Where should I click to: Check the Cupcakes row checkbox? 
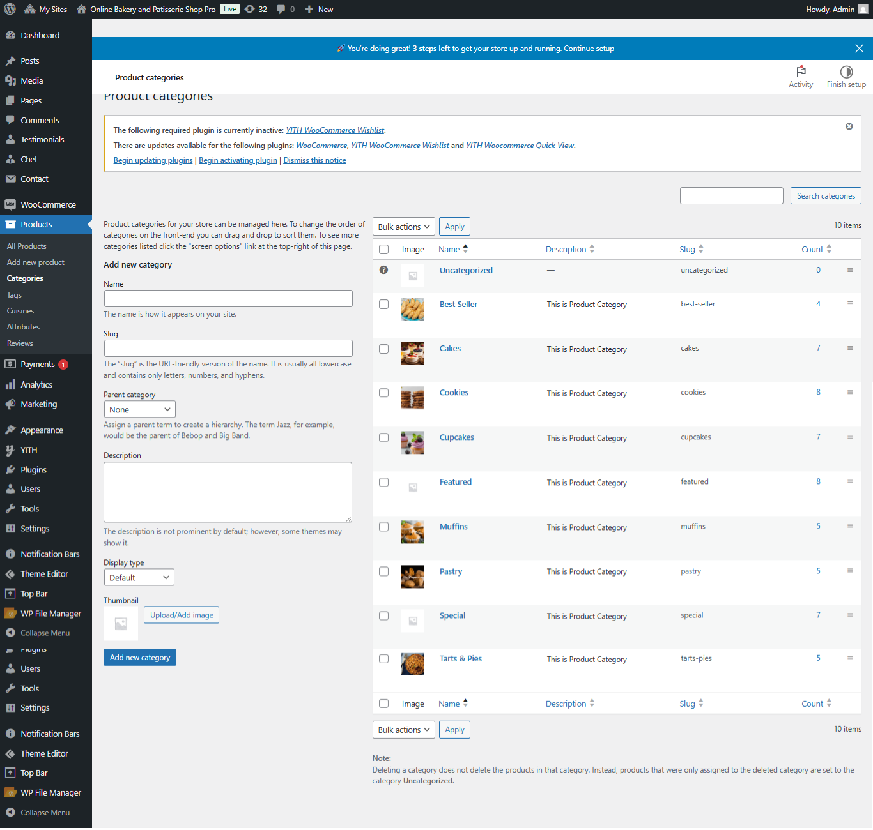pyautogui.click(x=383, y=437)
